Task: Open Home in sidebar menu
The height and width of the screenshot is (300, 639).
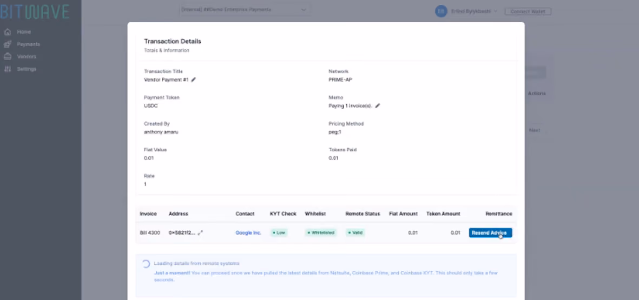Action: point(24,32)
